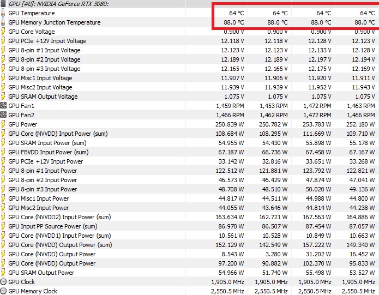Click the lightning icon beside GPU Misc1 Input Power
This screenshot has height=295, width=379.
3,198
